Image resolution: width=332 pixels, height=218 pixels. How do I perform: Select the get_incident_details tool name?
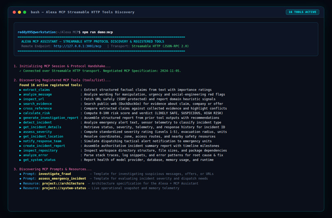click(42, 127)
